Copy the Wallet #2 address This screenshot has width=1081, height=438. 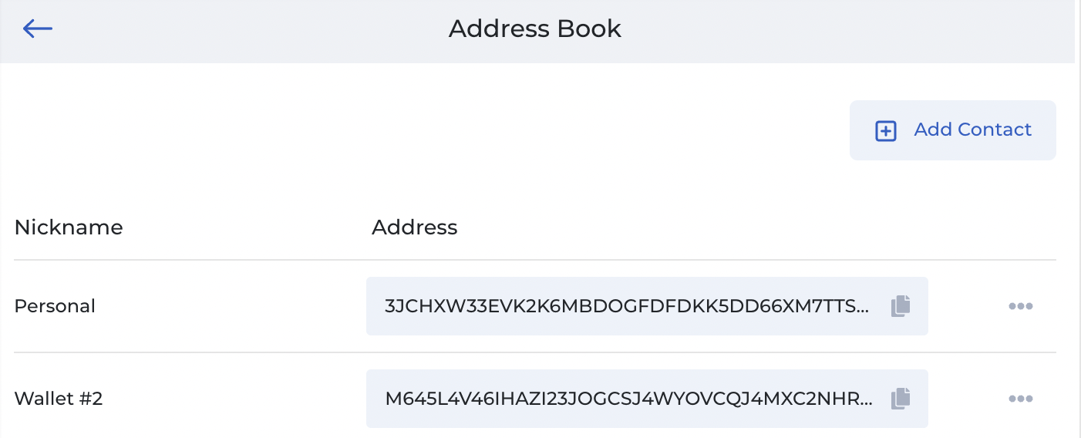[x=901, y=399]
